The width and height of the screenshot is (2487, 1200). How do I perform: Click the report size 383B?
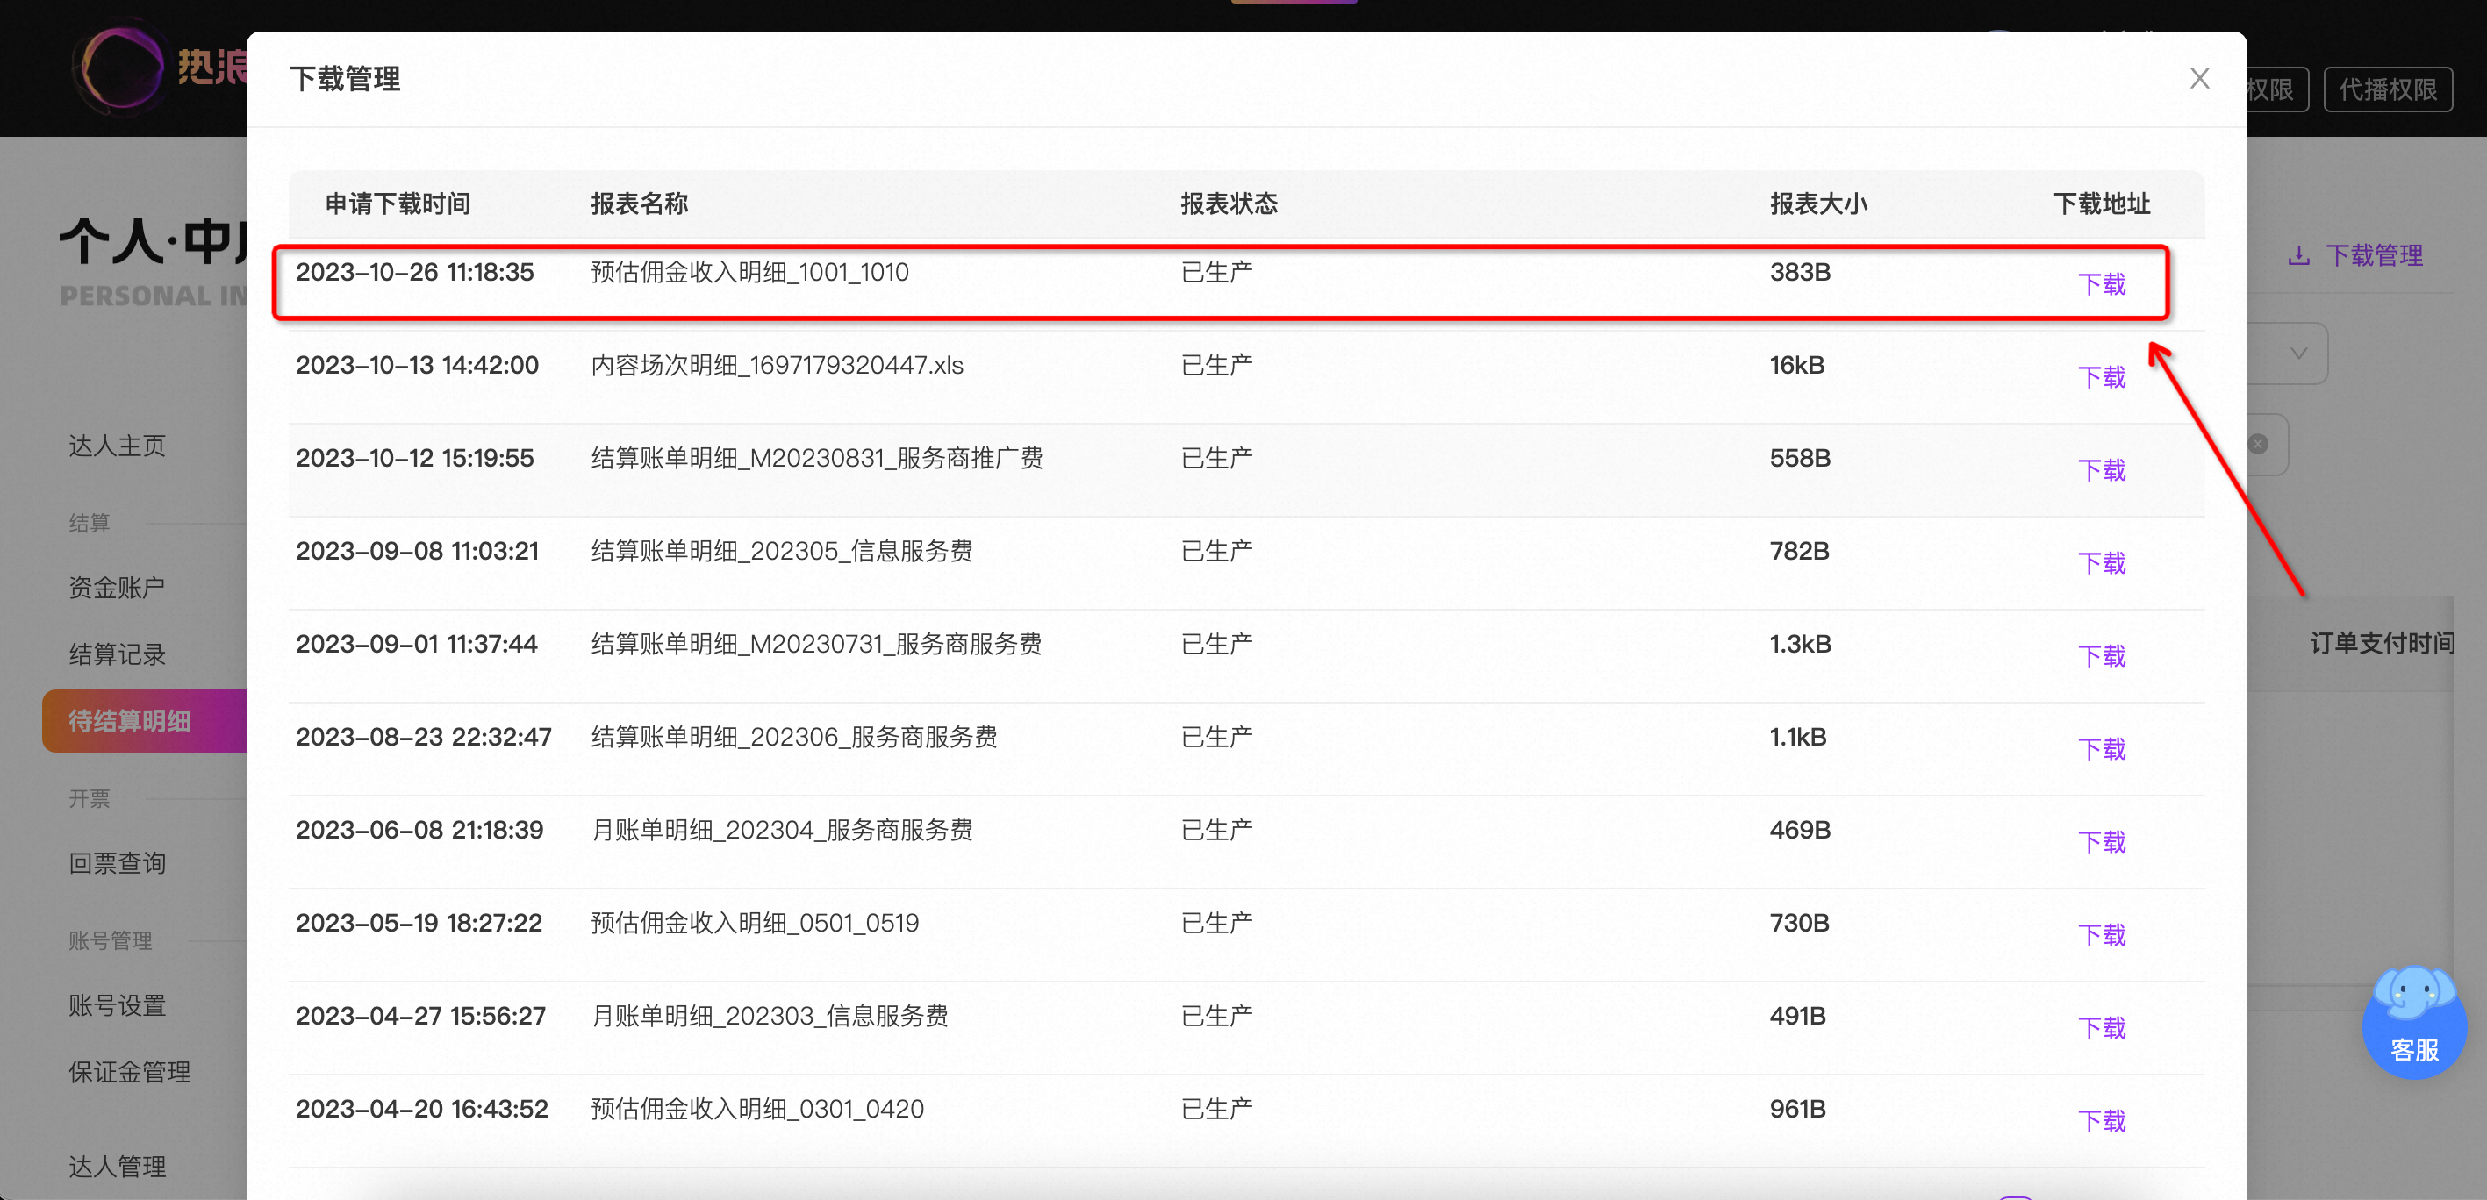(1800, 272)
